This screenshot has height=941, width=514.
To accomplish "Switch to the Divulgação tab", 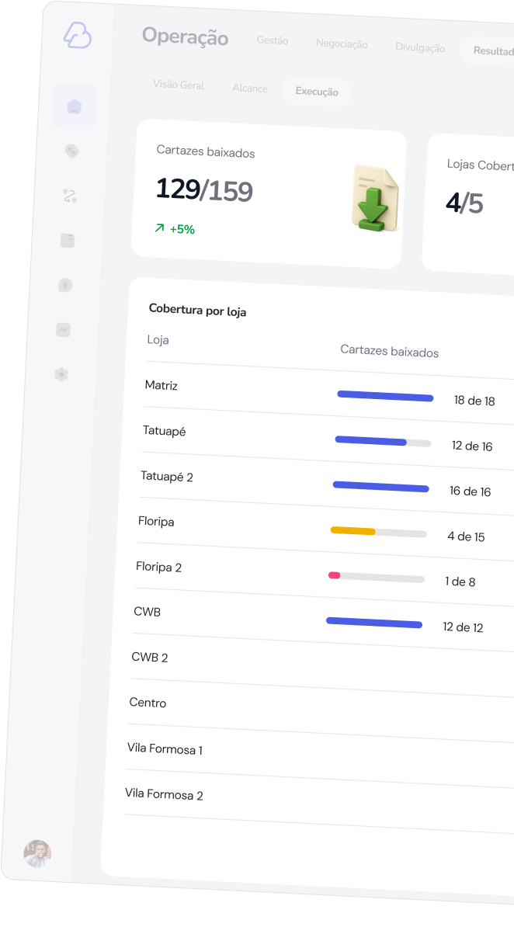I will tap(420, 47).
